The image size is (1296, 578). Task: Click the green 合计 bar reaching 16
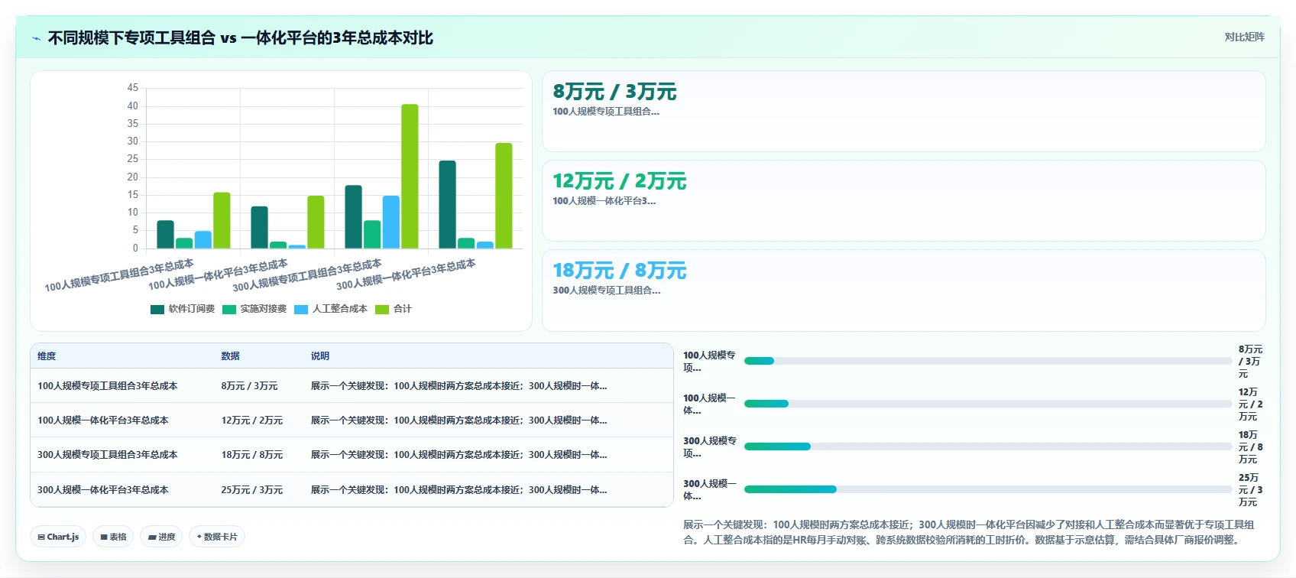[x=222, y=221]
